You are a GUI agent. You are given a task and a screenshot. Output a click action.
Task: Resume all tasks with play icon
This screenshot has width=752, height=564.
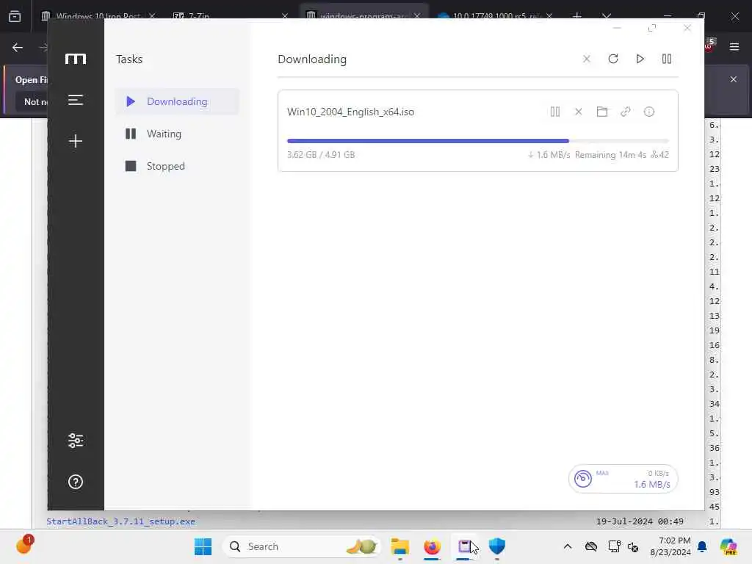(640, 59)
